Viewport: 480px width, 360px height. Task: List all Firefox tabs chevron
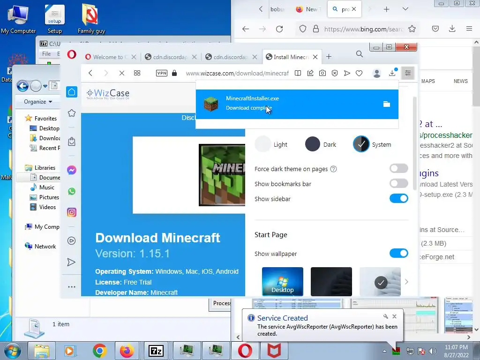(405, 9)
